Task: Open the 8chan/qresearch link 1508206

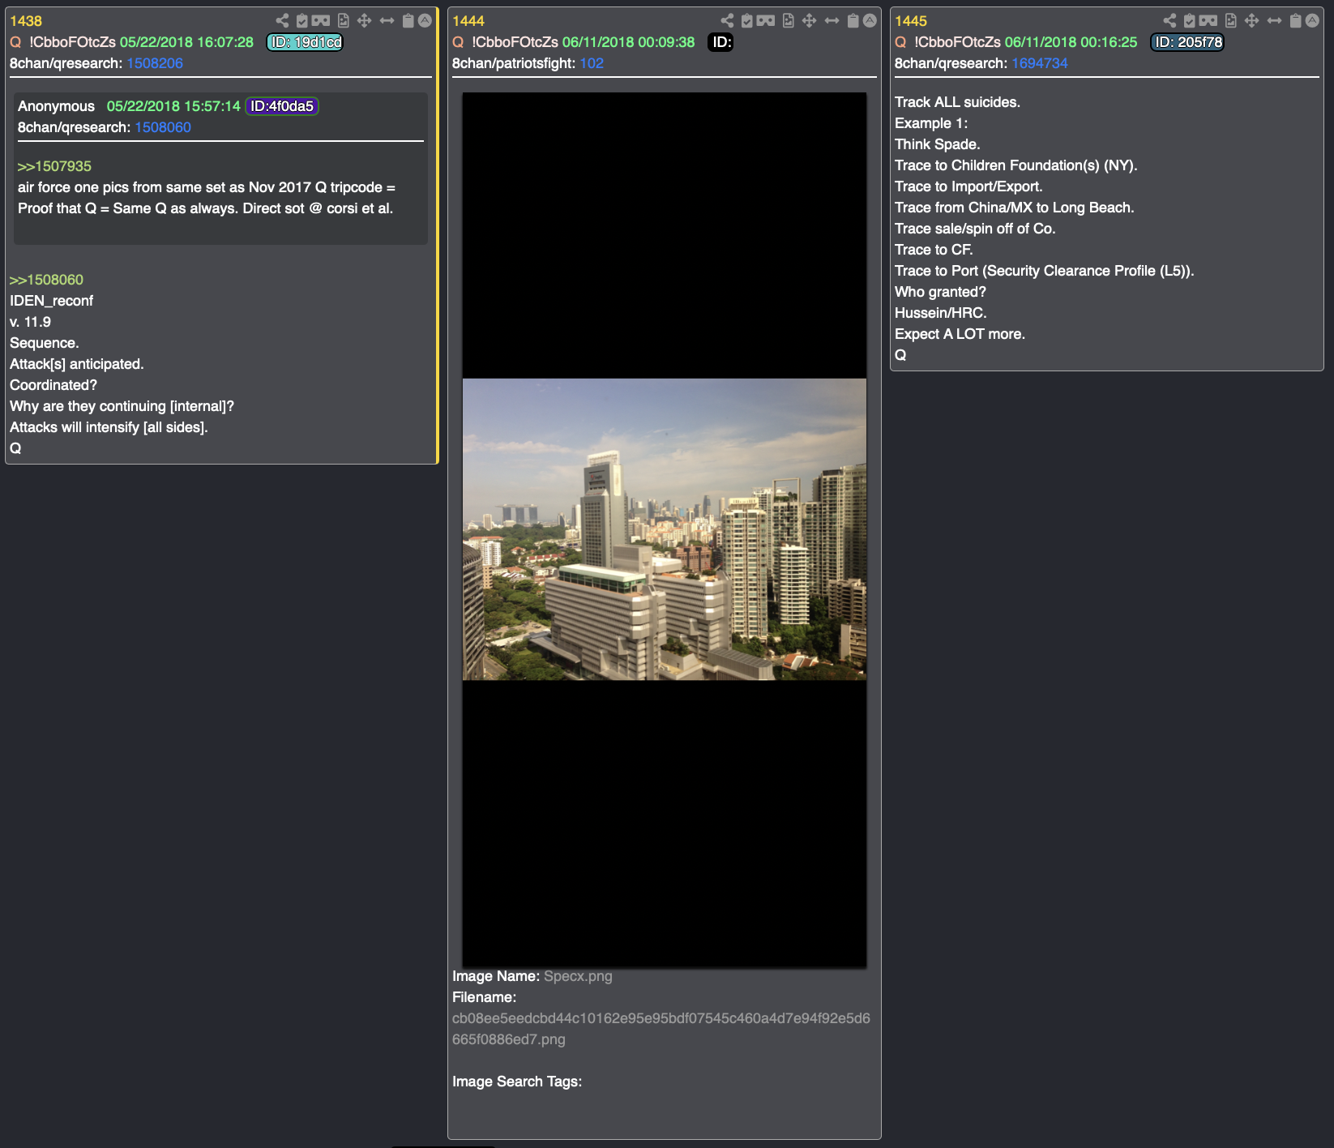Action: click(155, 63)
